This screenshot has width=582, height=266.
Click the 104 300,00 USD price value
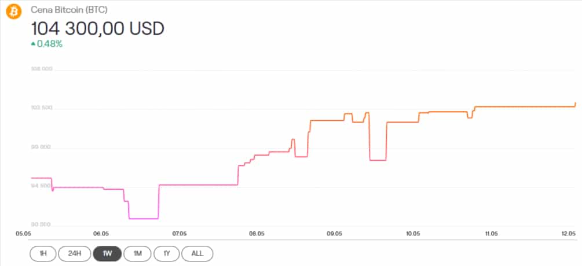click(97, 28)
